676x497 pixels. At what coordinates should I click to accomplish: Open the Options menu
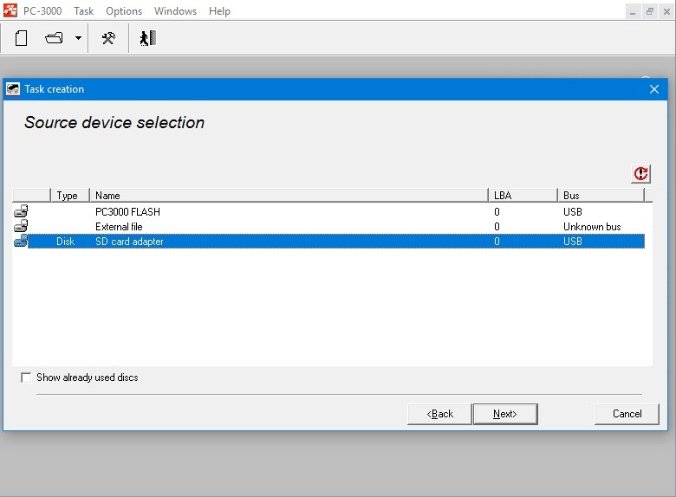coord(124,10)
